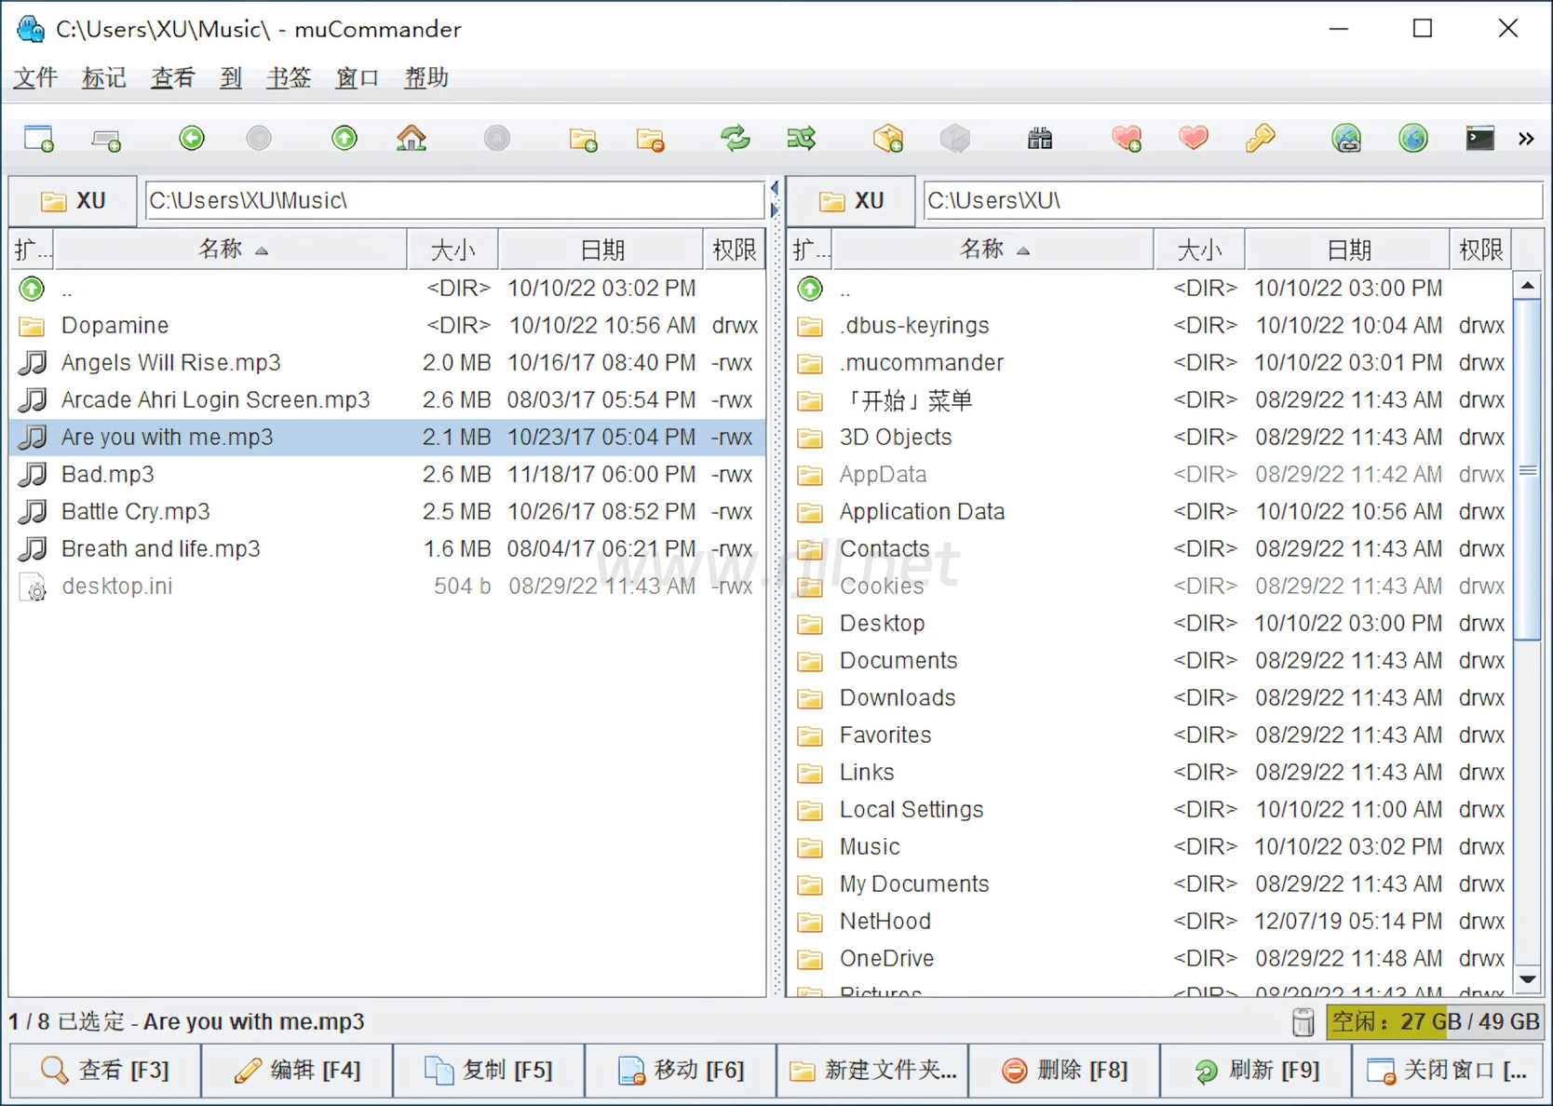
Task: Click the binoculars Find icon
Action: 1040,139
